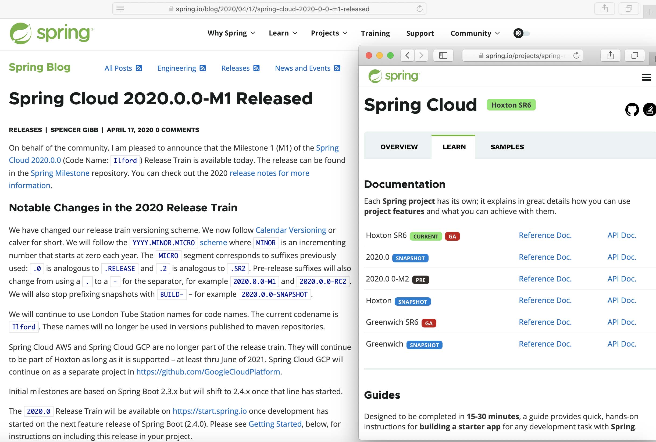656x442 pixels.
Task: Click the Documentation heading
Action: [405, 184]
